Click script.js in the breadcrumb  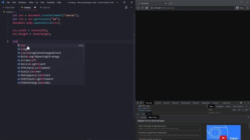pos(9,12)
